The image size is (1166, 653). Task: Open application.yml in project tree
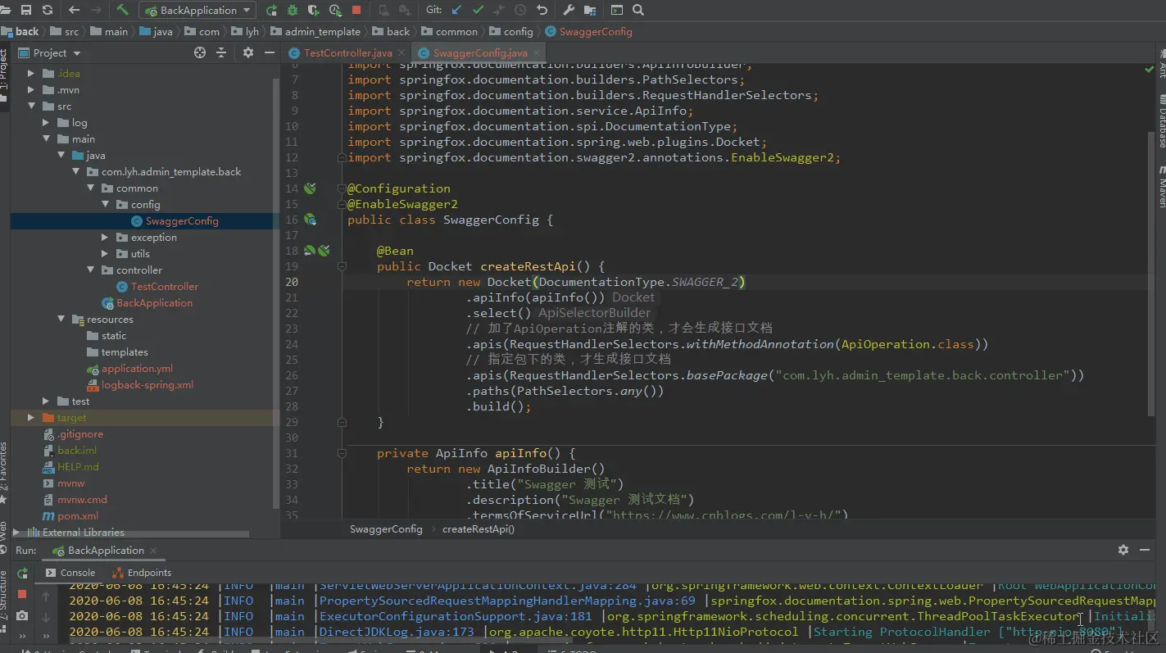pos(129,368)
